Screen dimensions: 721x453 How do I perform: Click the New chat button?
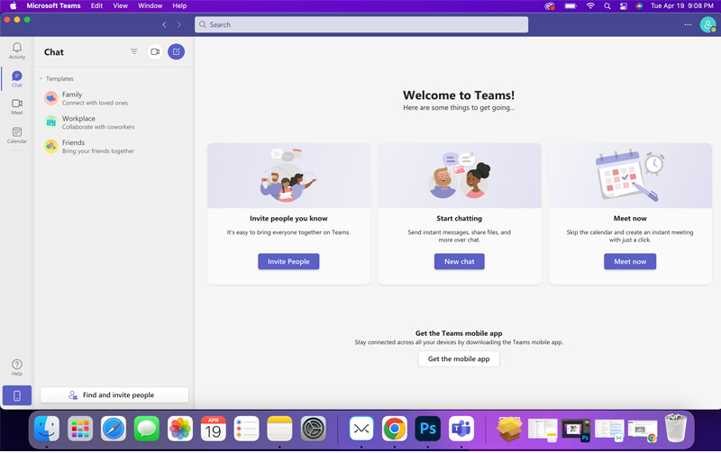pos(460,261)
